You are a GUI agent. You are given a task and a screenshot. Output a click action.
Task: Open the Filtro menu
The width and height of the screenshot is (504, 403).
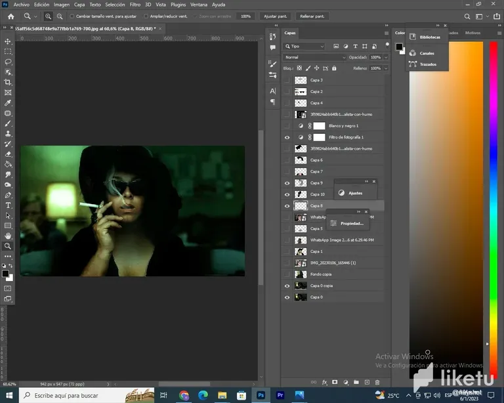(x=135, y=5)
